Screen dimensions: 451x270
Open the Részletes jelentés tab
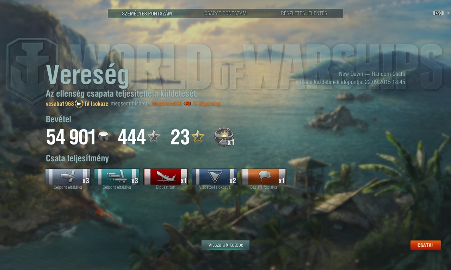(304, 13)
